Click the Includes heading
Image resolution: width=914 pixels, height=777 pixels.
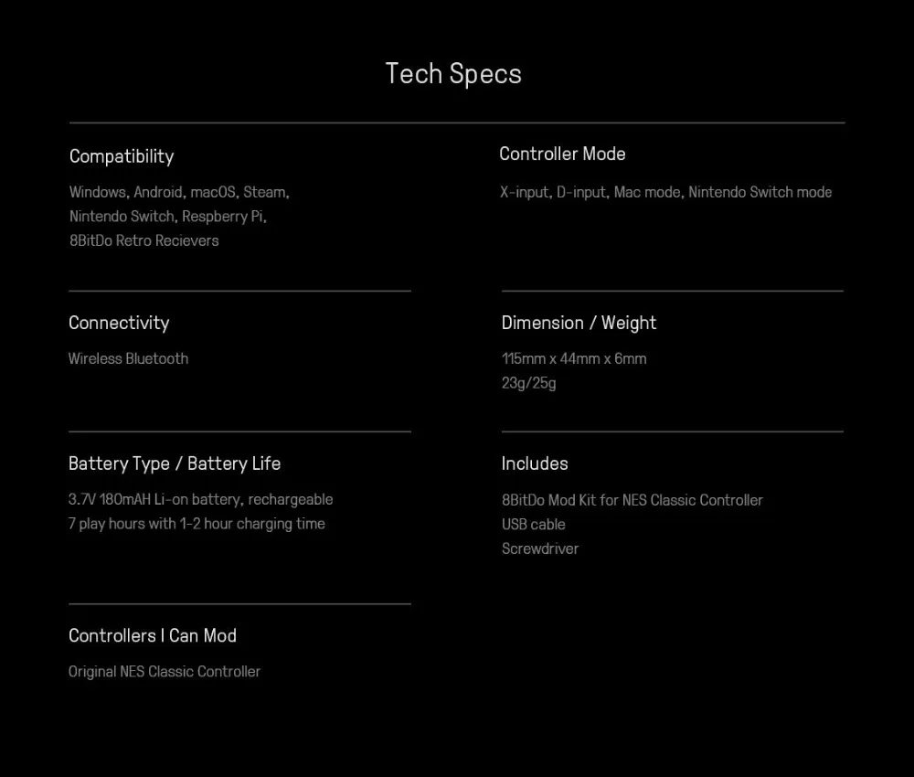point(535,463)
